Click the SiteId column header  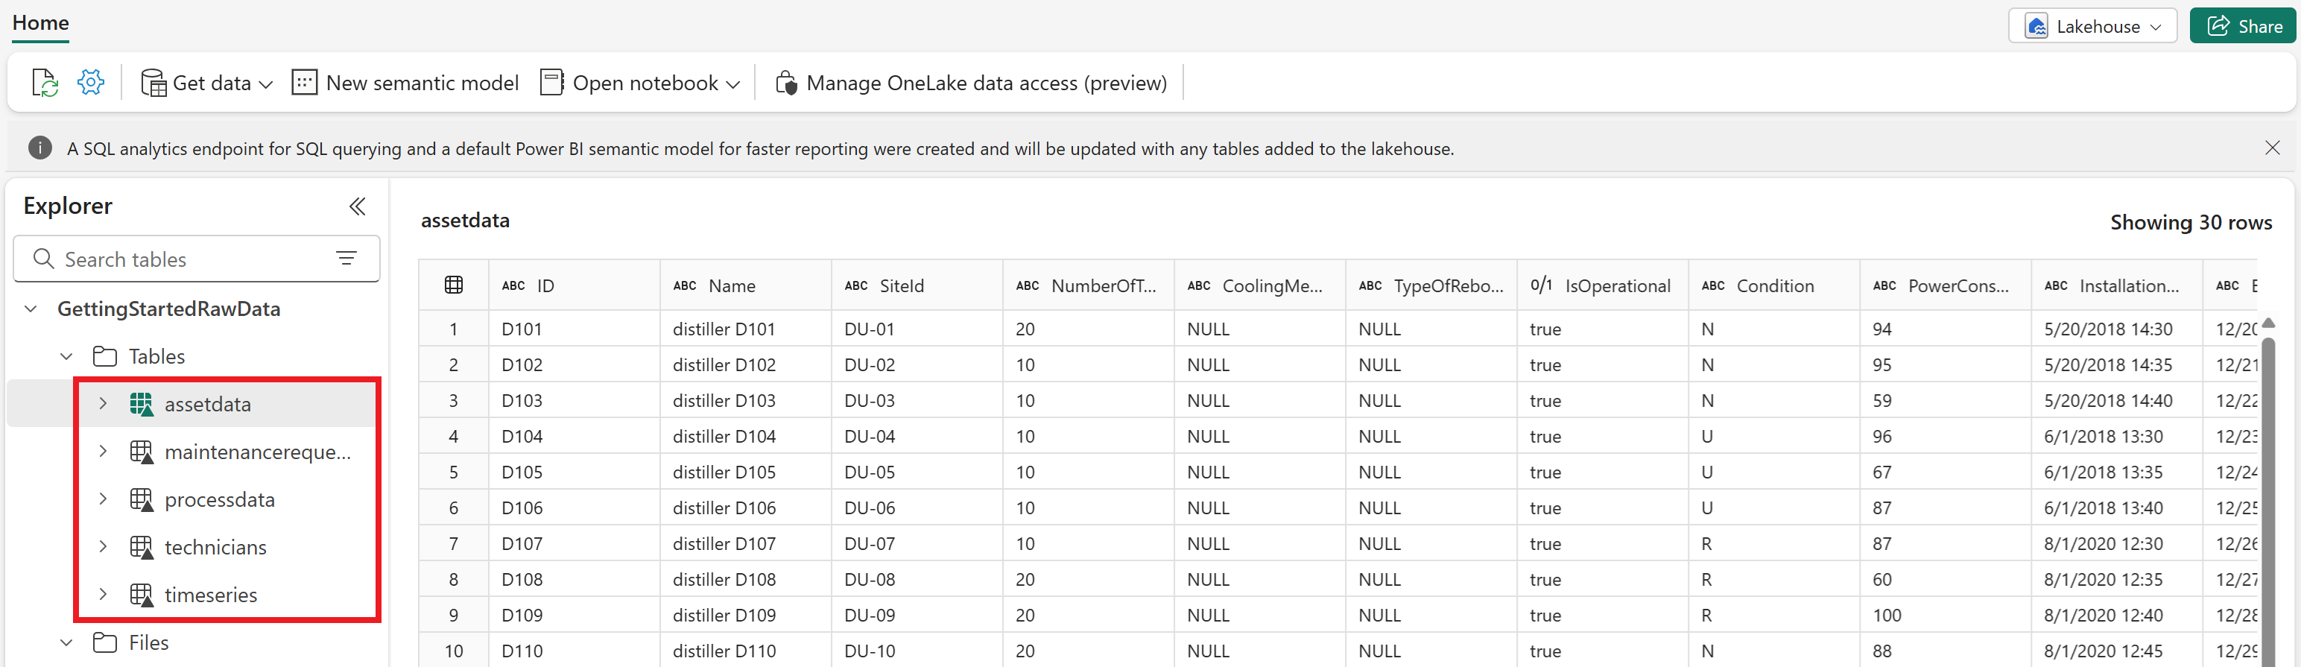tap(917, 285)
